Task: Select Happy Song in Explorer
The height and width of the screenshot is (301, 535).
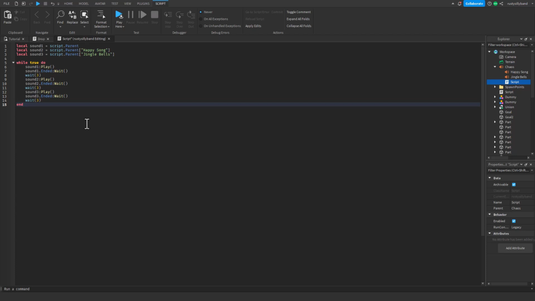Action: (x=519, y=72)
